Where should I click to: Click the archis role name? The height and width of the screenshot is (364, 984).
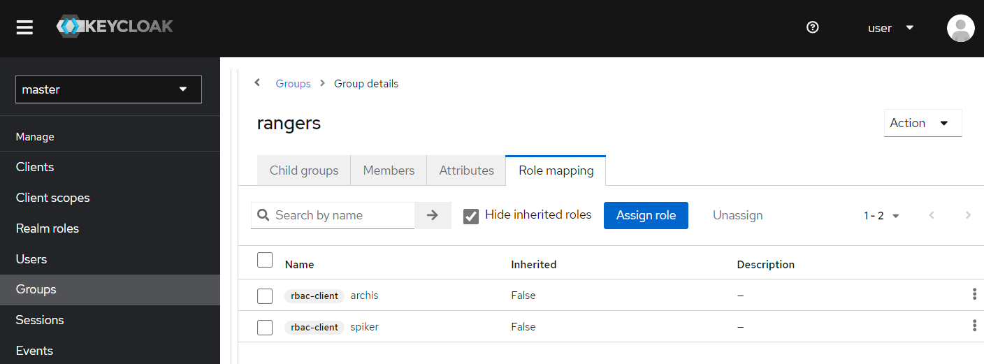[364, 296]
